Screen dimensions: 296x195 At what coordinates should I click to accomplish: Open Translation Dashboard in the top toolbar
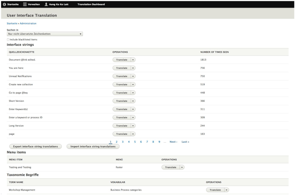coord(91,4)
